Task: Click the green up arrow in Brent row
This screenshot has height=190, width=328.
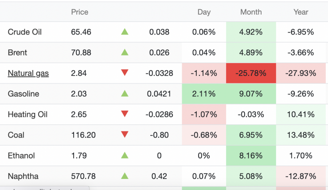Action: (x=125, y=52)
